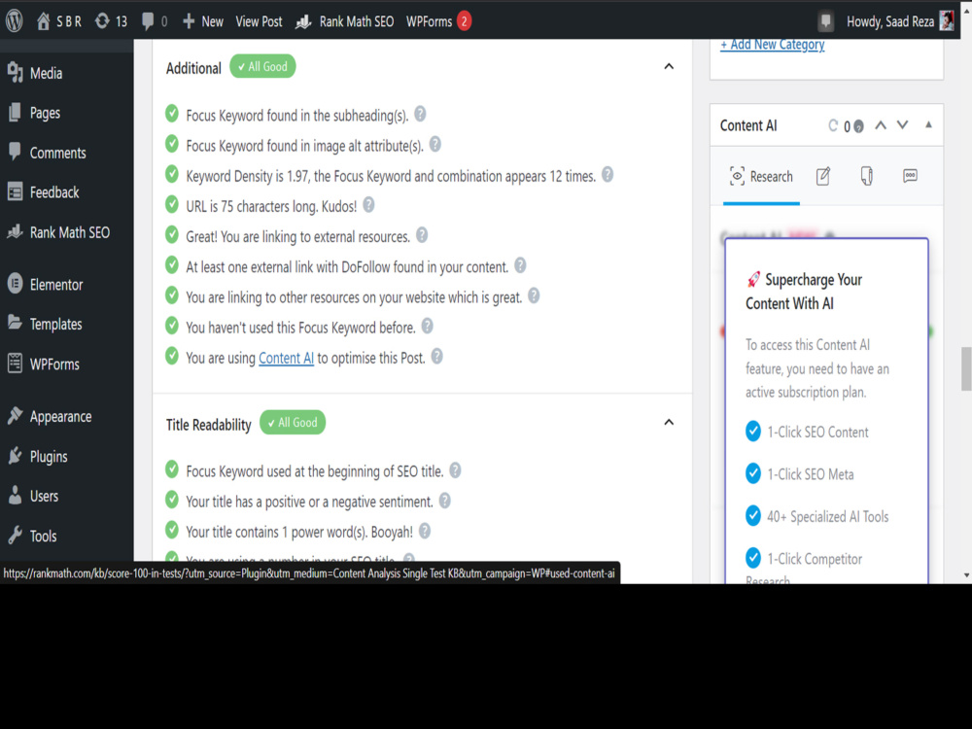This screenshot has height=729, width=972.
Task: Open the New content menu
Action: tap(203, 21)
